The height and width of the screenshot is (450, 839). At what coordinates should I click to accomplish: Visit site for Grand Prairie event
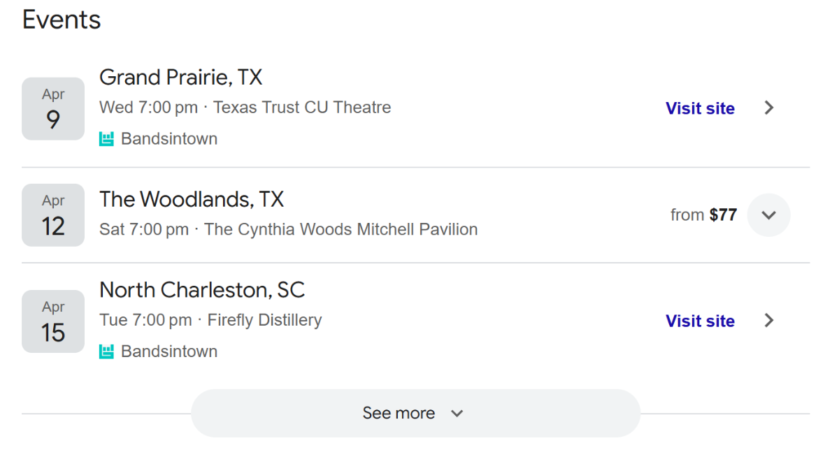pyautogui.click(x=700, y=108)
